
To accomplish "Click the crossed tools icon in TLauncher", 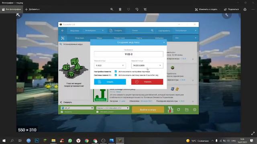I will tap(63, 38).
